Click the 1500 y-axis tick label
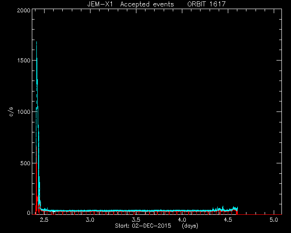This screenshot has width=291, height=233. pos(24,61)
